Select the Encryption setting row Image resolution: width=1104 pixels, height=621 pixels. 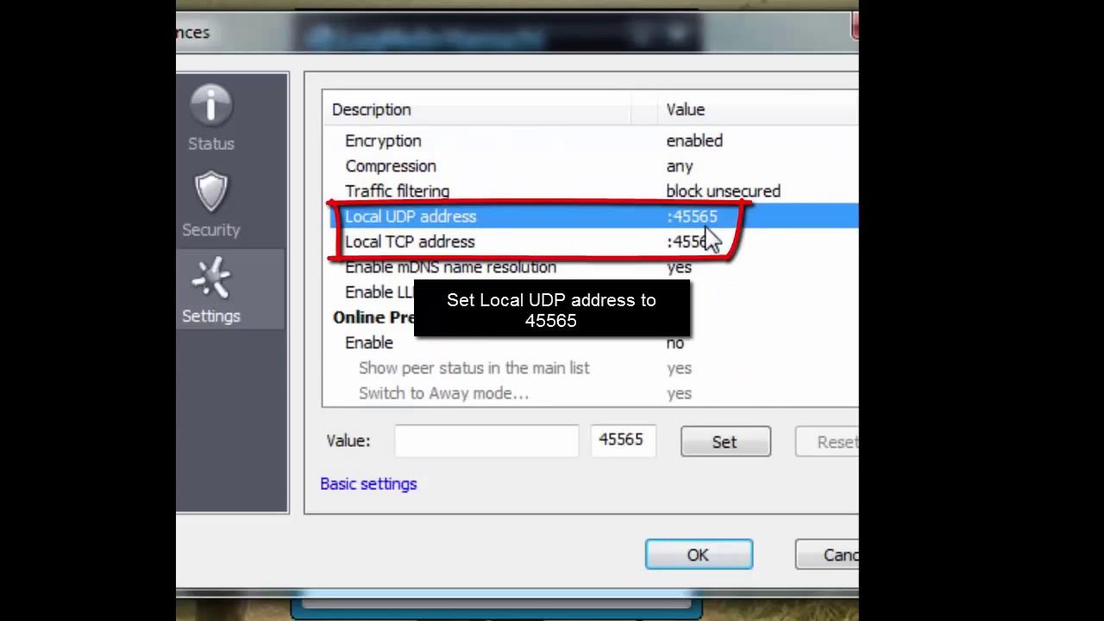(591, 141)
